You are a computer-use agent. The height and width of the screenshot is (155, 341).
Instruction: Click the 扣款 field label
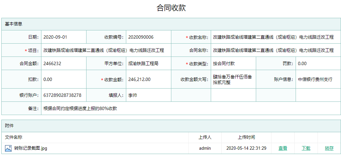[x=33, y=79]
